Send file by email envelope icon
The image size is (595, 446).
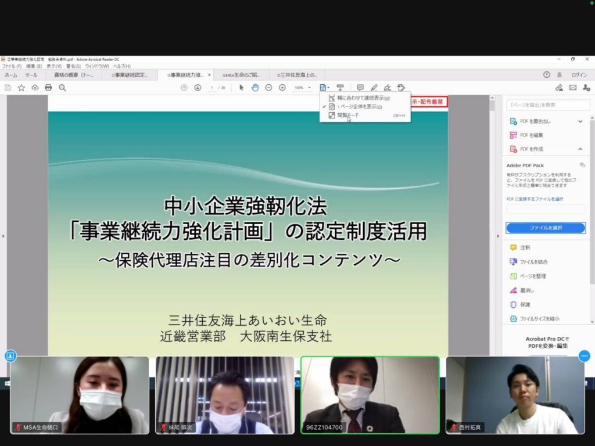(573, 88)
